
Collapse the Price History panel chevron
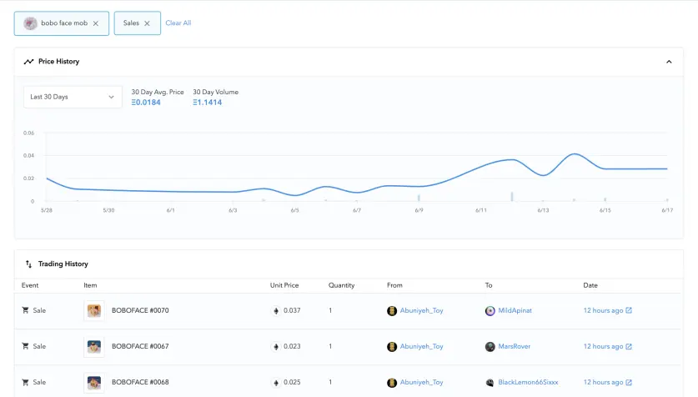pyautogui.click(x=669, y=62)
